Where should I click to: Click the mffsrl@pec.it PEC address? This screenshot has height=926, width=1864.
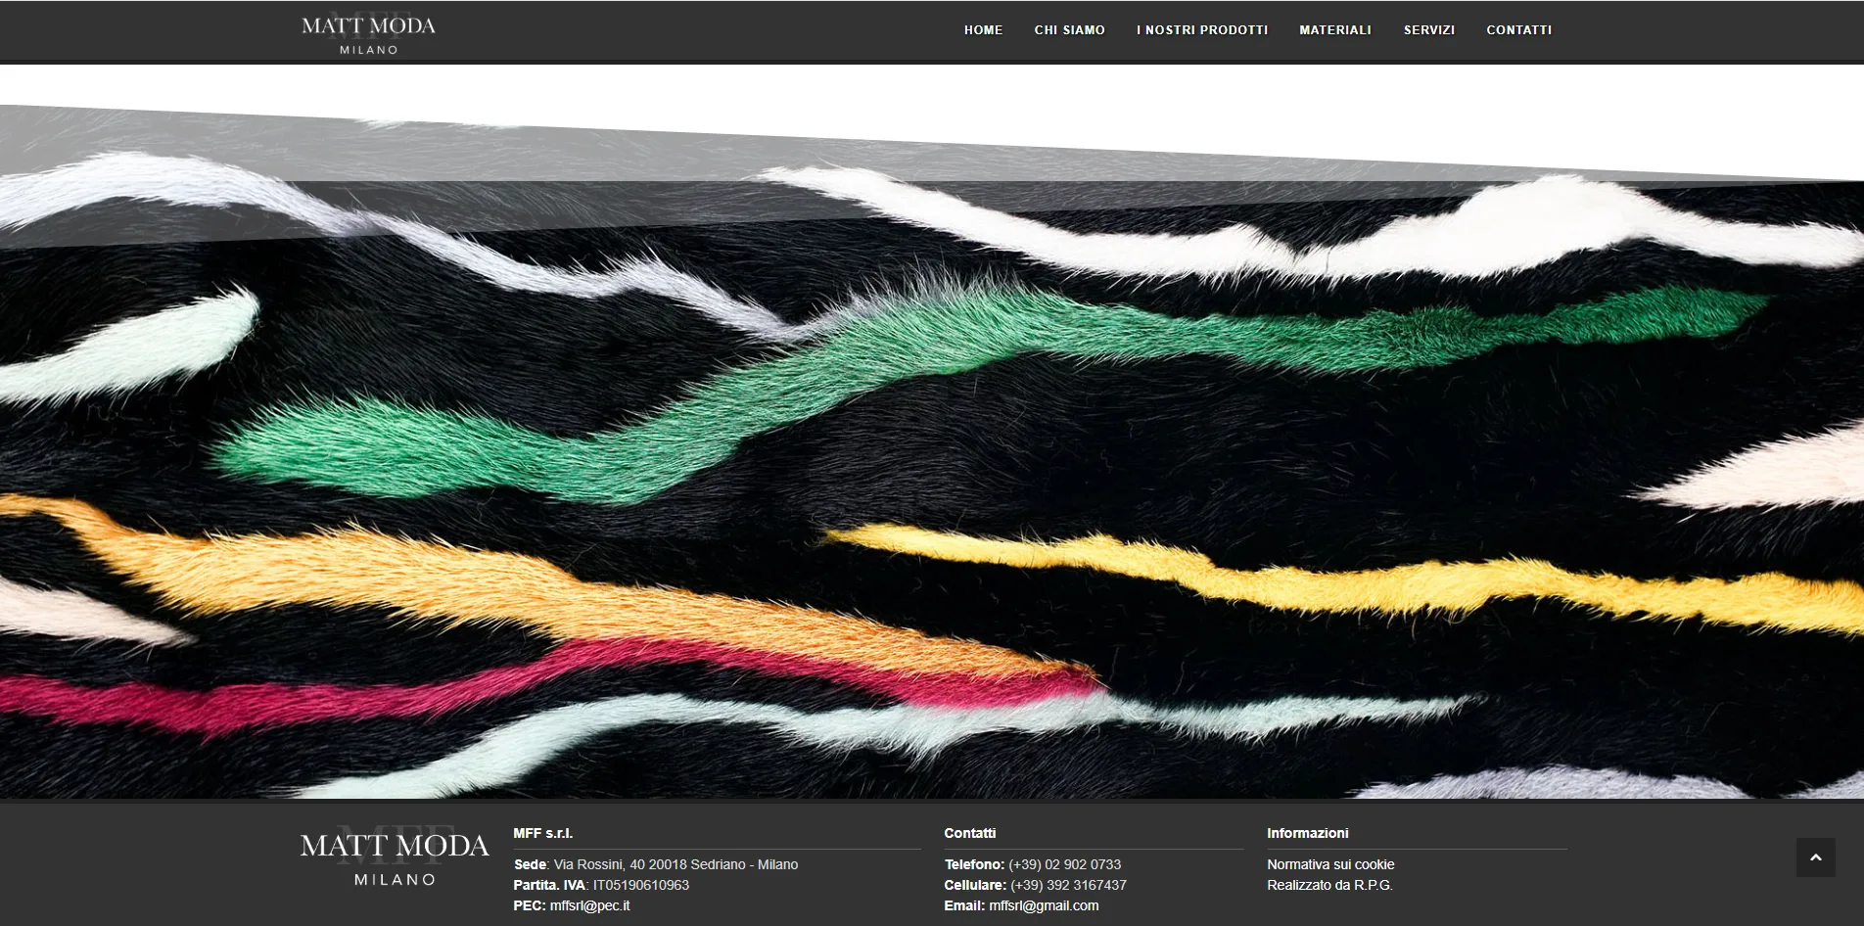(x=589, y=905)
